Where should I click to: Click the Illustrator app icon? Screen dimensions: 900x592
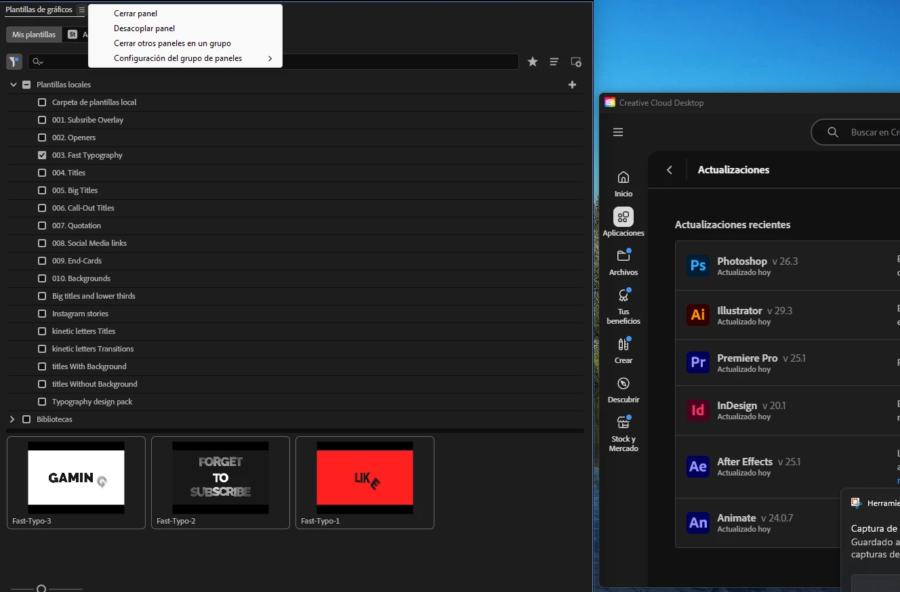698,315
